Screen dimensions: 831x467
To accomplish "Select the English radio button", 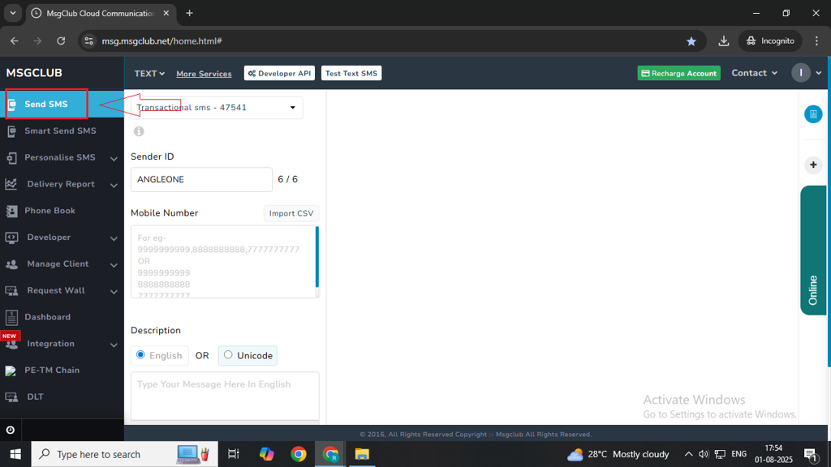I will [x=140, y=355].
